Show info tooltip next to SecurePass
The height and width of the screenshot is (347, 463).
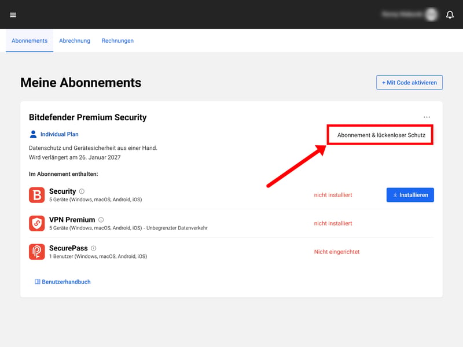(94, 248)
